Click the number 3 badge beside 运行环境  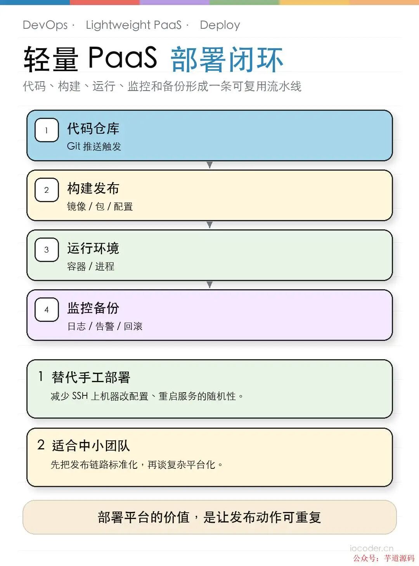tap(47, 250)
